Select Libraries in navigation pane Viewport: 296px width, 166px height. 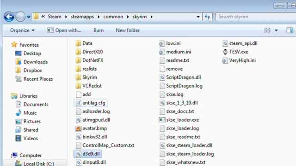(24, 96)
